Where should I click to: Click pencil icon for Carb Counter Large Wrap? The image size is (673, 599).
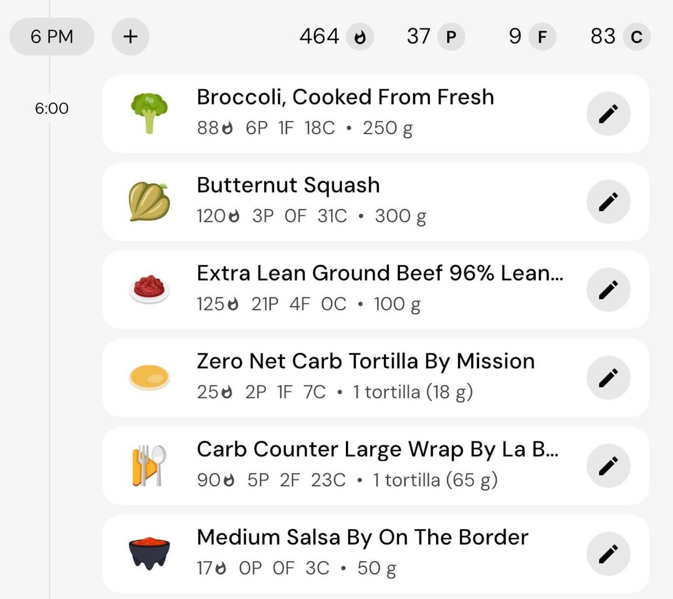[608, 466]
